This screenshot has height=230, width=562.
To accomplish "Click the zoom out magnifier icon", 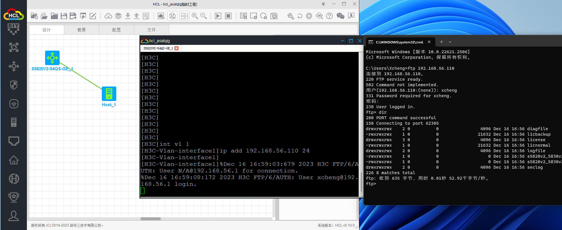I will point(204,16).
